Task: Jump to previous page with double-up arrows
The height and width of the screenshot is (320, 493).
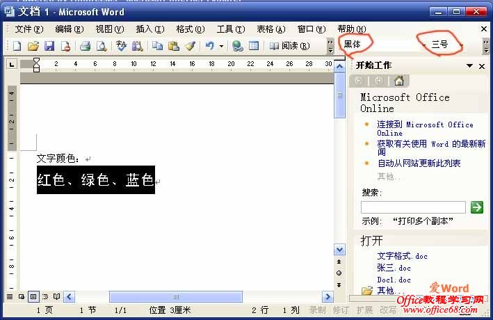Action: point(339,262)
